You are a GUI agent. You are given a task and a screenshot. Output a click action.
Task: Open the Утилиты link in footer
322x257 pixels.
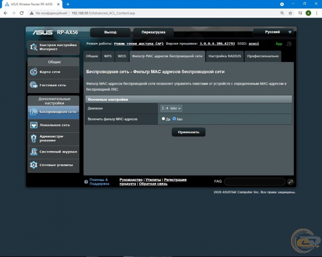point(153,180)
